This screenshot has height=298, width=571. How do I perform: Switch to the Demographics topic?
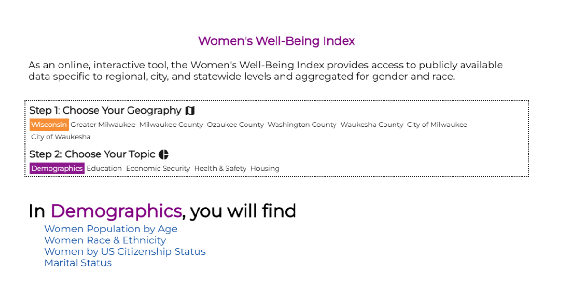click(57, 169)
